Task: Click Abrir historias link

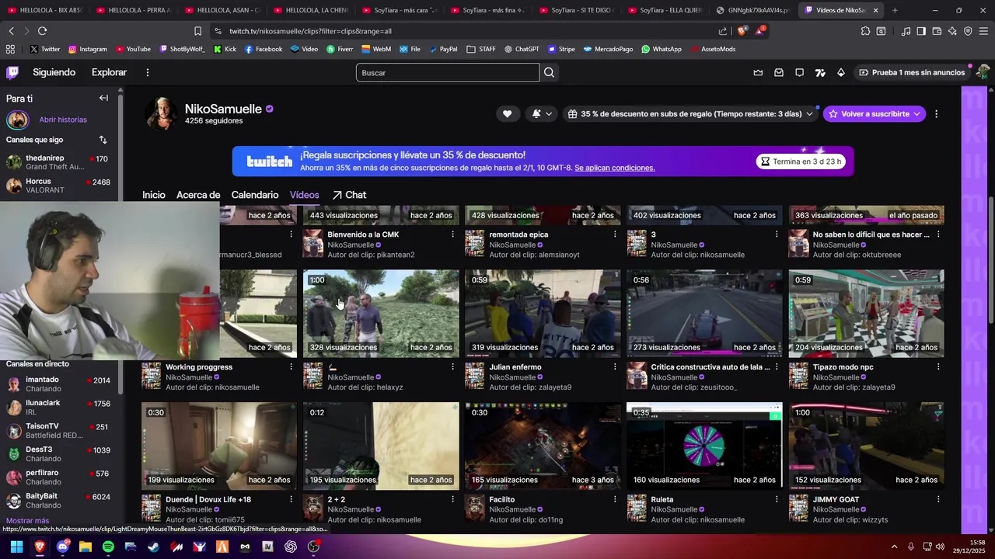Action: [x=63, y=120]
